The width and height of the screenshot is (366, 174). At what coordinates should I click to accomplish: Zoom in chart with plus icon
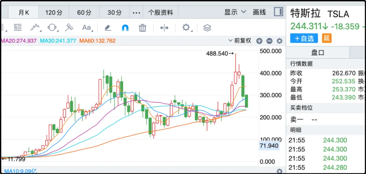tap(259, 41)
